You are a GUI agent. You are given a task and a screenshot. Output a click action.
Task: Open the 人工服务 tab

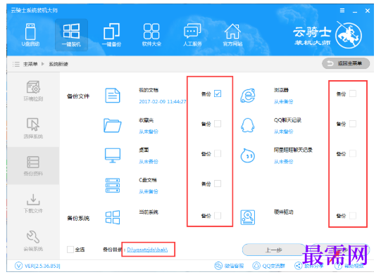(192, 34)
